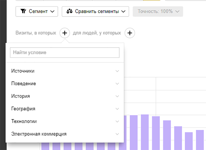Screen dimensions: 206x150
Task: Expand the chevron next to Поведение
Action: point(117,83)
